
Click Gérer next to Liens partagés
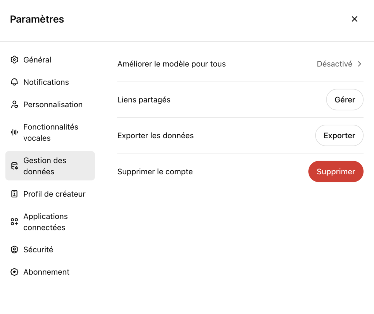click(345, 100)
